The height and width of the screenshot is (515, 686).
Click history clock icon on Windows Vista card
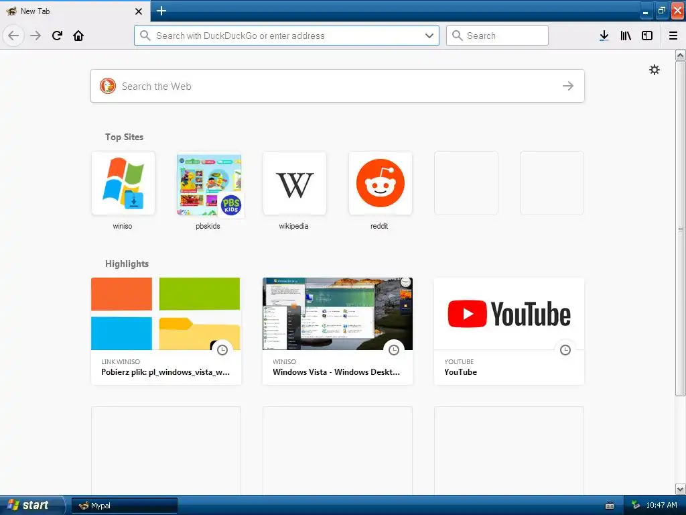point(394,350)
